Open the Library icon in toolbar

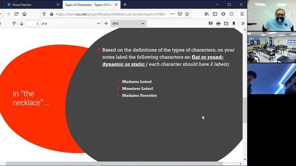click(x=207, y=14)
